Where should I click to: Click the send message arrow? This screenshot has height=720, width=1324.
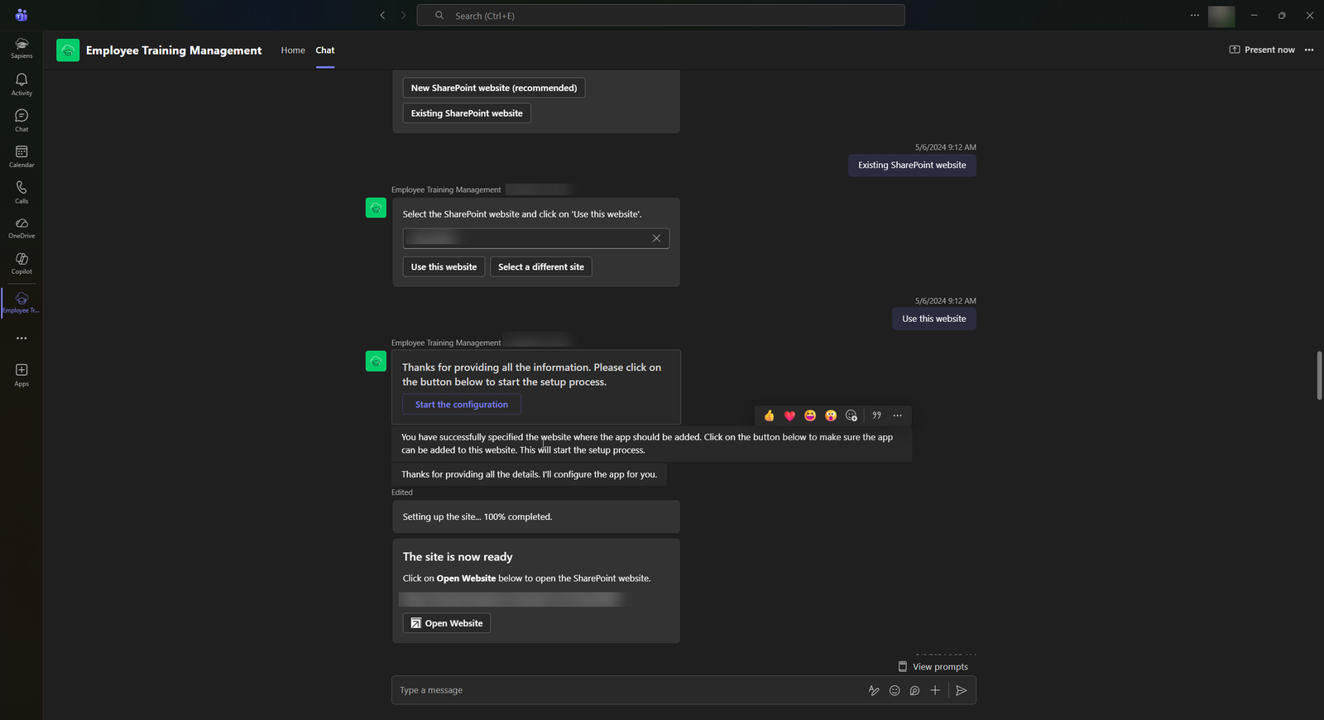click(961, 690)
